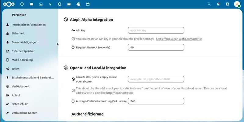Open the Photos app icon
The height and width of the screenshot is (122, 244).
[41, 4]
